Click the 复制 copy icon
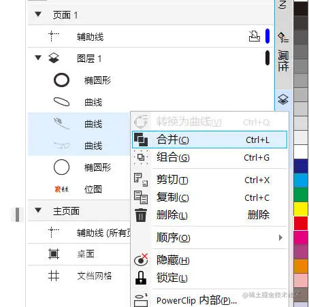The image size is (309, 307). 141,197
